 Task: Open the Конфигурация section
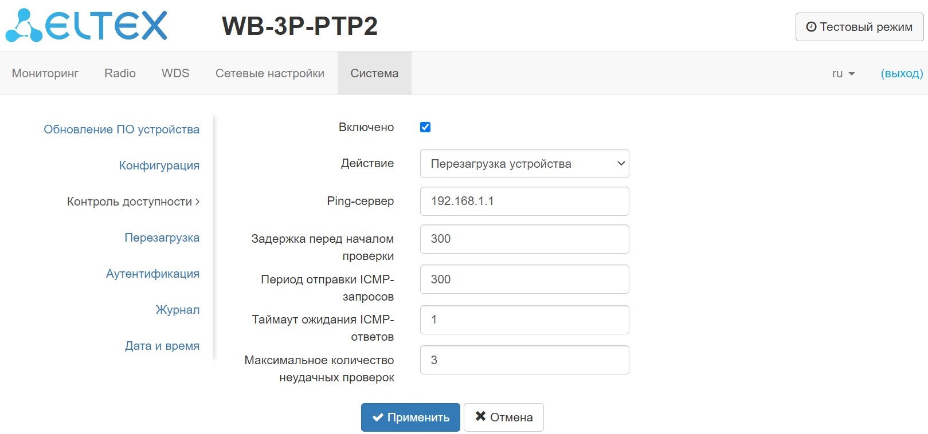point(159,165)
